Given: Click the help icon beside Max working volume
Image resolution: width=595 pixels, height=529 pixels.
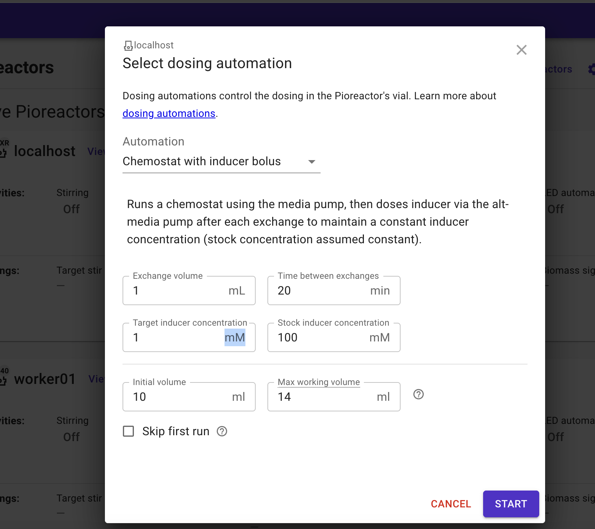Looking at the screenshot, I should pyautogui.click(x=418, y=394).
